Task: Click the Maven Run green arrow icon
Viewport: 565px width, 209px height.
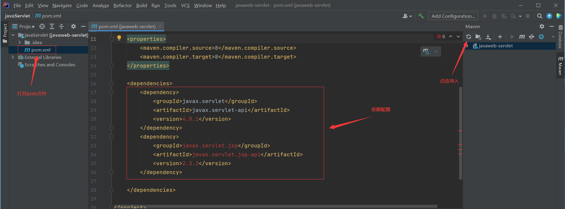Action: (512, 37)
